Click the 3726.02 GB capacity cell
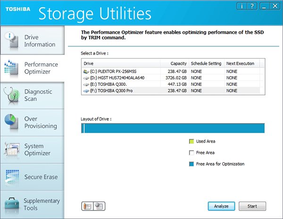 176,78
